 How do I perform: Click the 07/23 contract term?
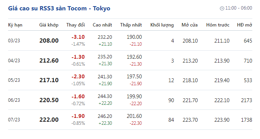coord(14,120)
